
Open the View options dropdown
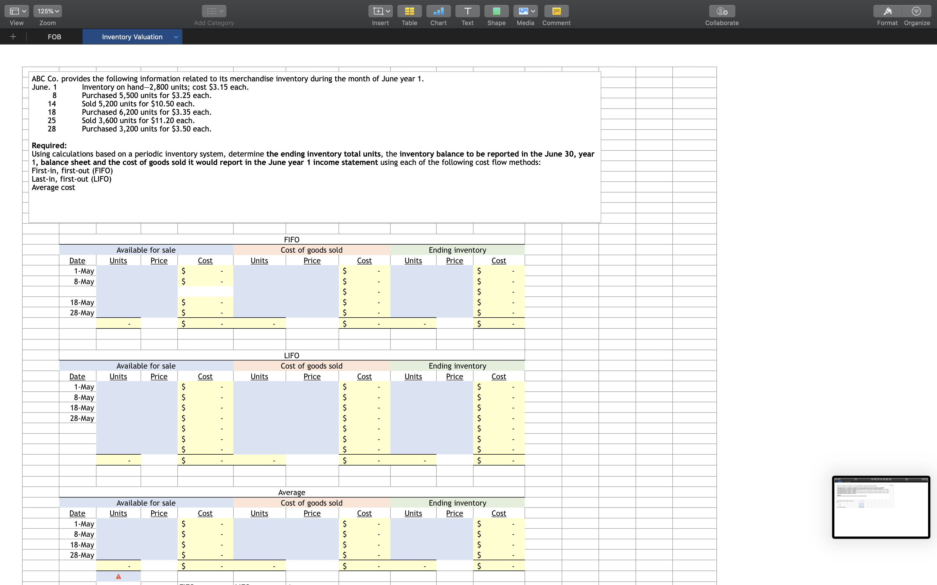pyautogui.click(x=16, y=11)
